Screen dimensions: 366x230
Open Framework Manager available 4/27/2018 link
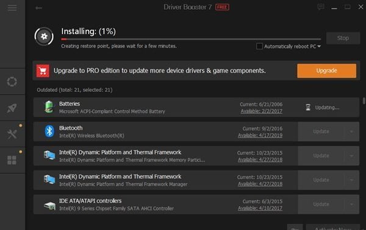pos(260,184)
